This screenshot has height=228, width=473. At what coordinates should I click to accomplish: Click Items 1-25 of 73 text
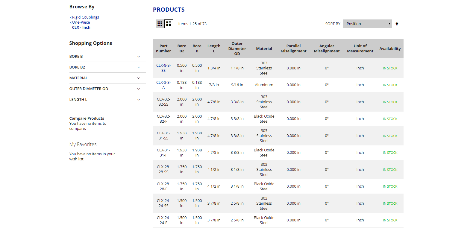[x=192, y=24]
